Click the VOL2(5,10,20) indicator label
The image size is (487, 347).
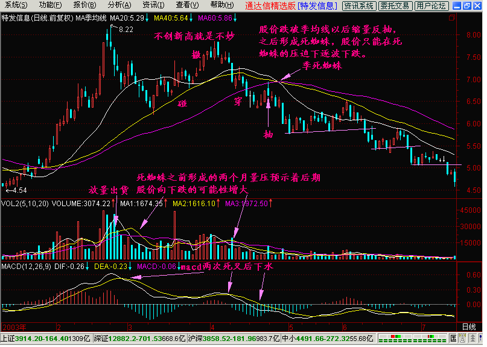click(x=22, y=204)
